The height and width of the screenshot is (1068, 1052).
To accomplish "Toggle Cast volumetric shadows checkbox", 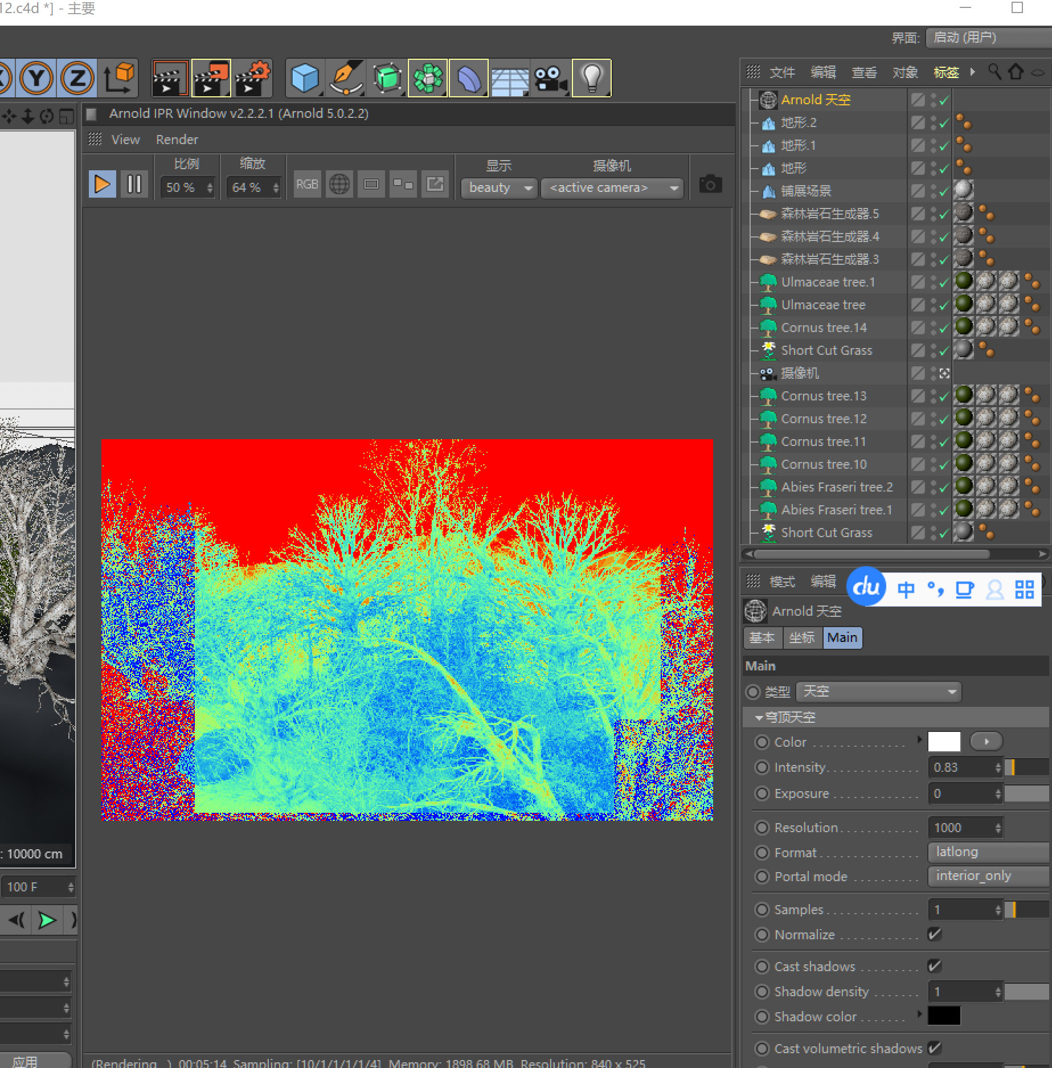I will coord(934,1048).
